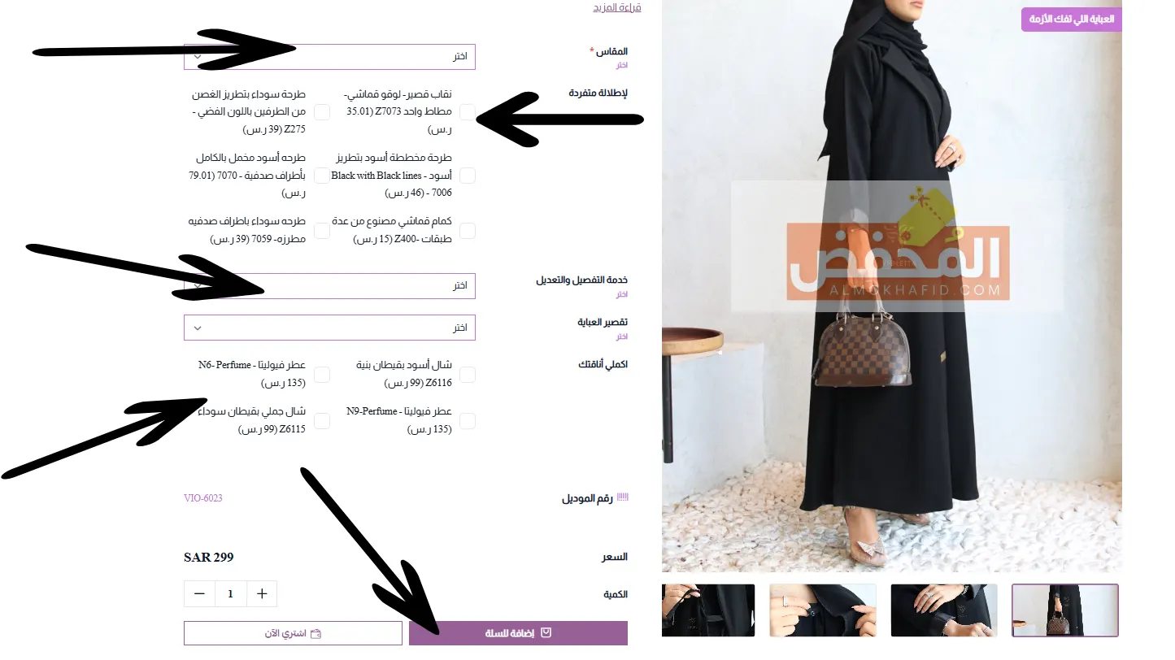Click the cart icon on إضافة للسلة button
The width and height of the screenshot is (1175, 660).
(x=546, y=633)
